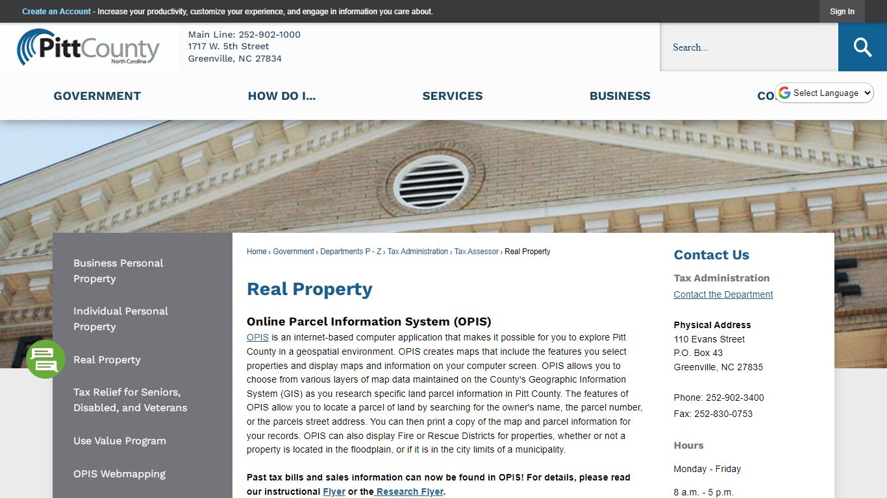
Task: Click in the Search input field
Action: pyautogui.click(x=749, y=47)
